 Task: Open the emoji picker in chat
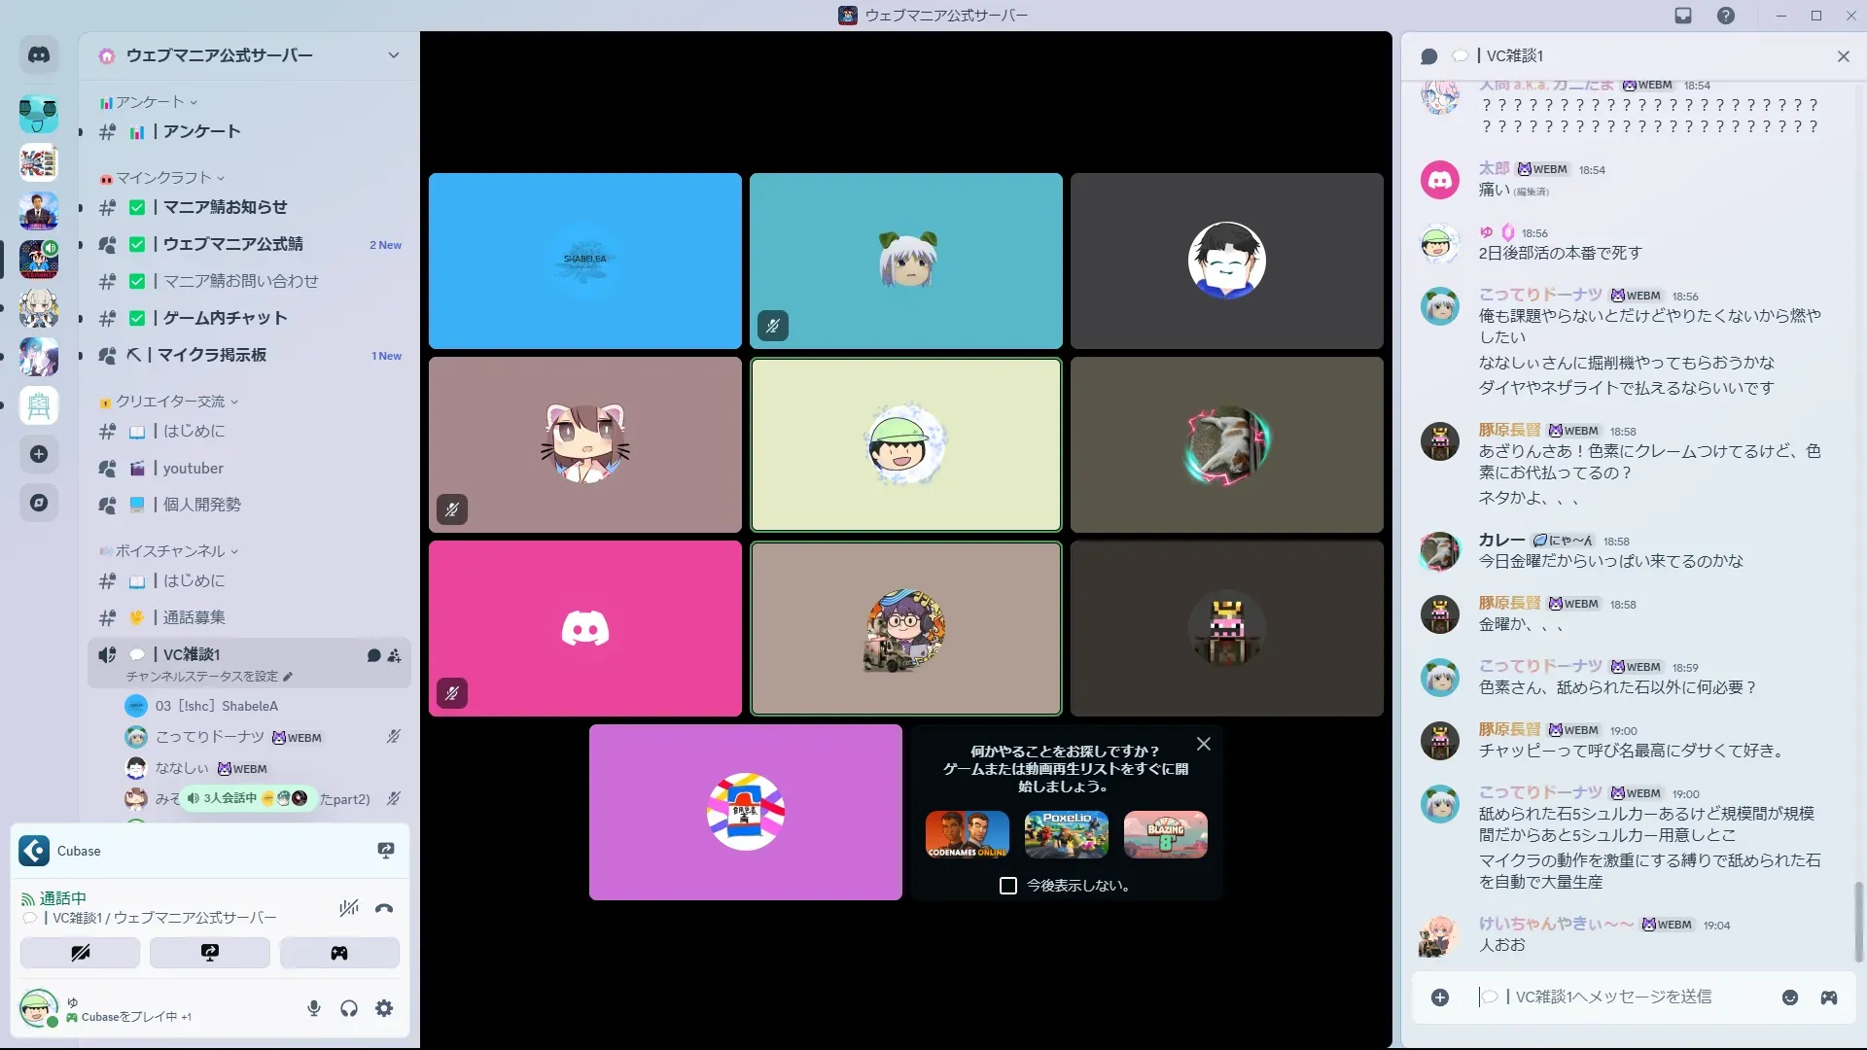(x=1789, y=997)
